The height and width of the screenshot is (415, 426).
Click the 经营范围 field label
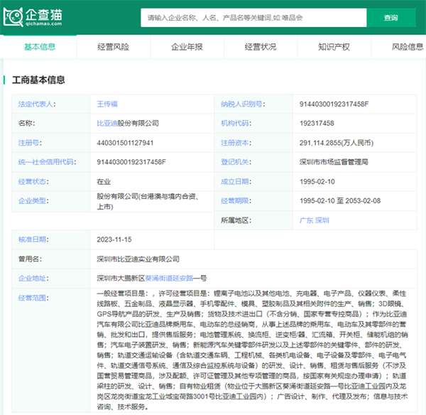tap(33, 297)
